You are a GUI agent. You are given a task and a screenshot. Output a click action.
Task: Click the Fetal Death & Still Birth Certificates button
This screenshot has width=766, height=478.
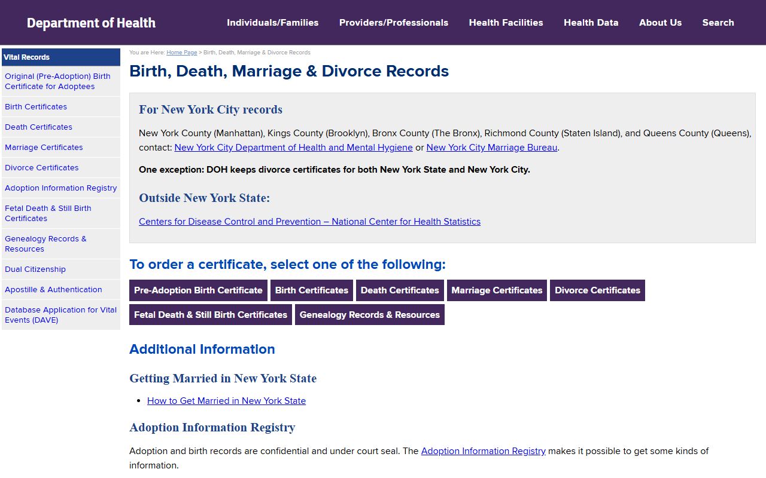[211, 315]
